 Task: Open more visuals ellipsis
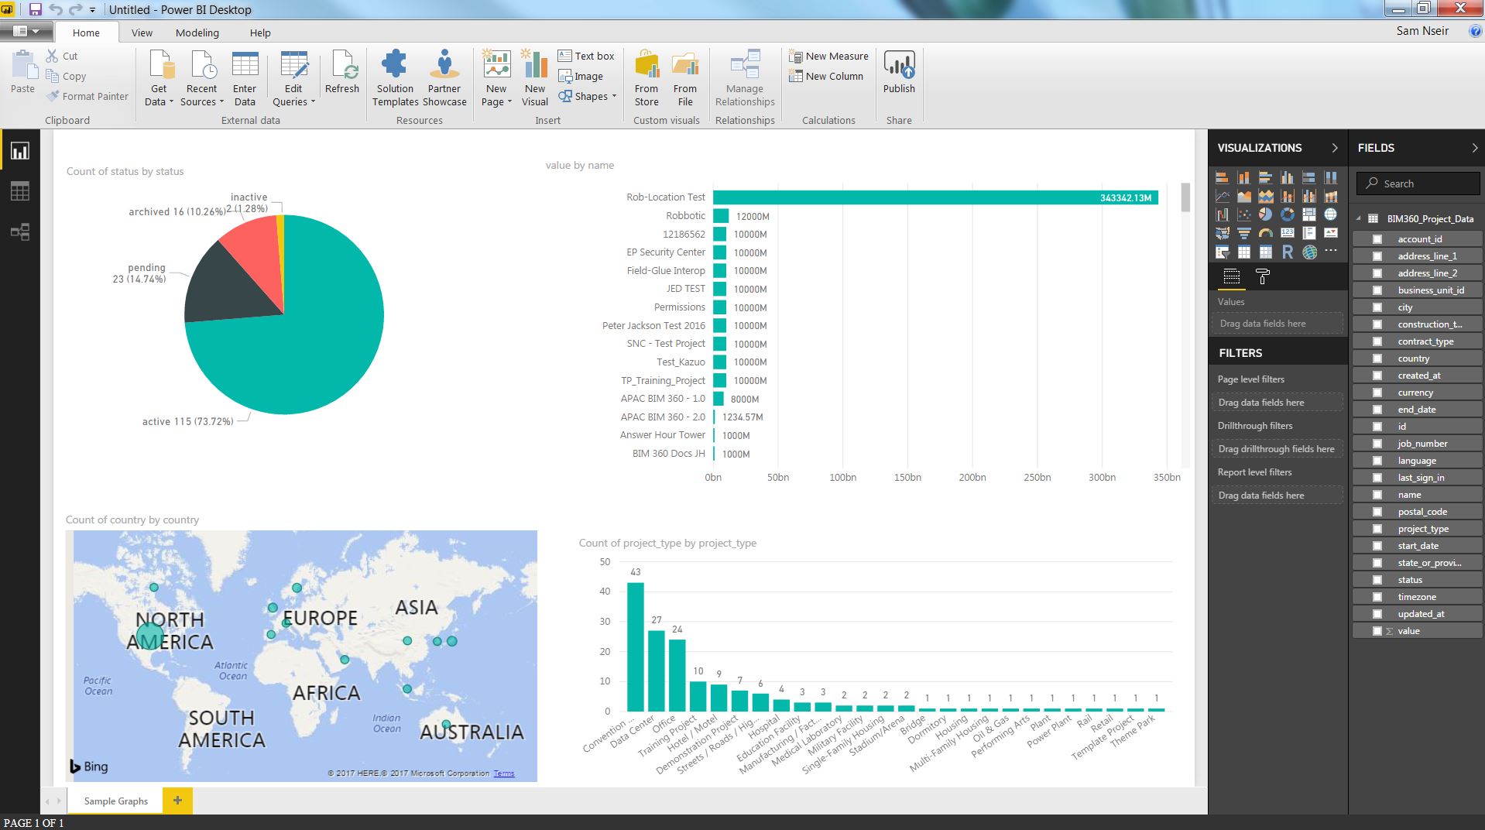point(1330,251)
